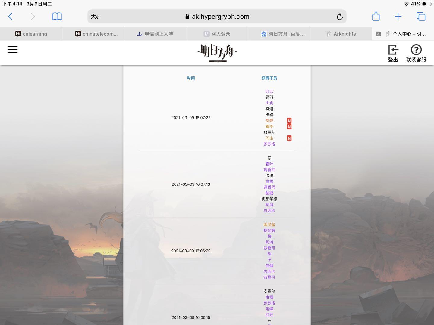Switch to the 明日方舟_百度 tab
The image size is (434, 325).
(x=279, y=34)
